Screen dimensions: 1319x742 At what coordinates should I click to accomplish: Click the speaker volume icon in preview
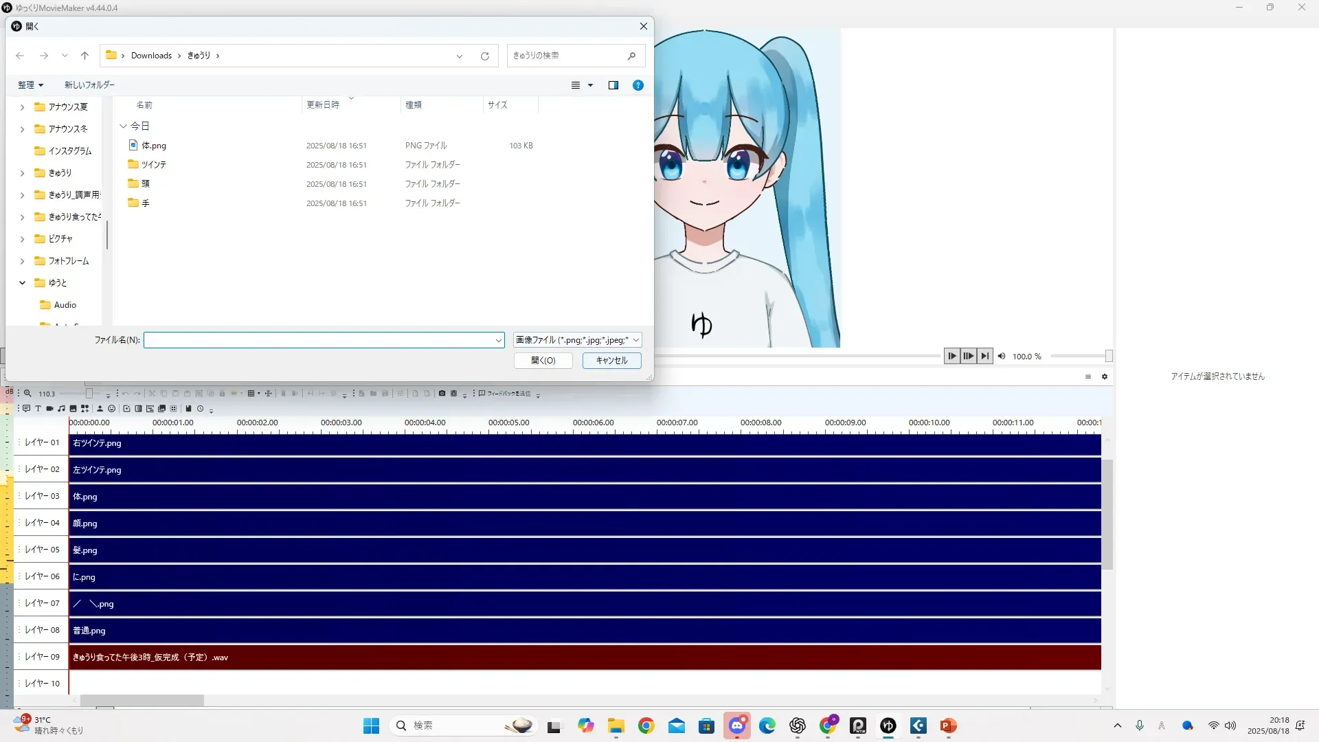1002,356
